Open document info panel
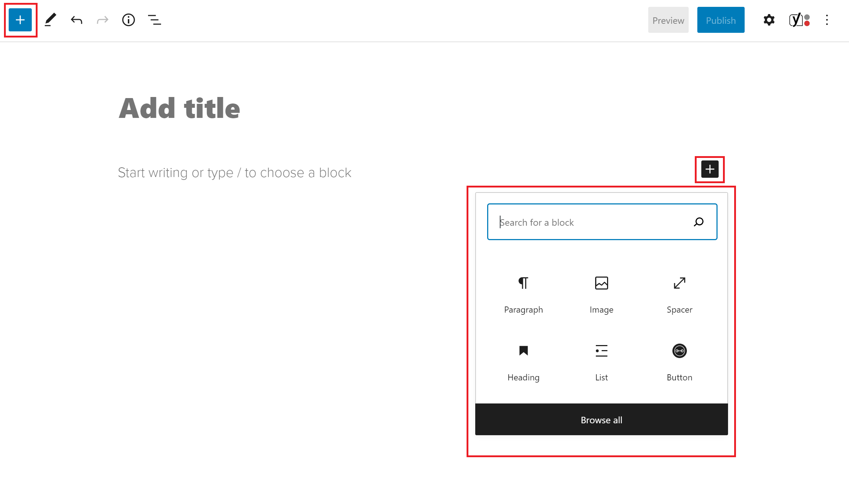This screenshot has height=490, width=849. (x=129, y=21)
